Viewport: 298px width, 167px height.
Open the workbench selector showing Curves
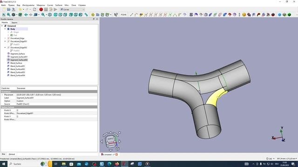[73, 9]
